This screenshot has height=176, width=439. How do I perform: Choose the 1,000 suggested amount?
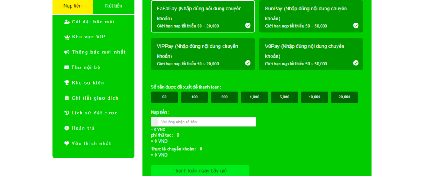pyautogui.click(x=255, y=97)
